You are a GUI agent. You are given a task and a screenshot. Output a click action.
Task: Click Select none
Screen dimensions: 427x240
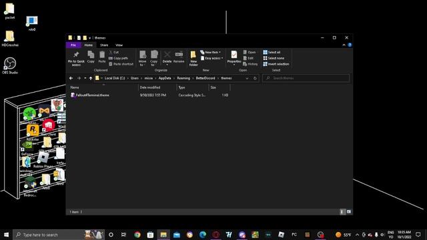274,58
